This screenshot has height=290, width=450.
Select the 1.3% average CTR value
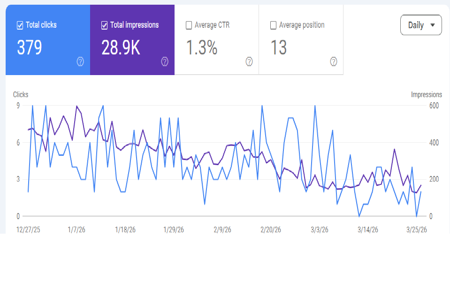pyautogui.click(x=202, y=48)
